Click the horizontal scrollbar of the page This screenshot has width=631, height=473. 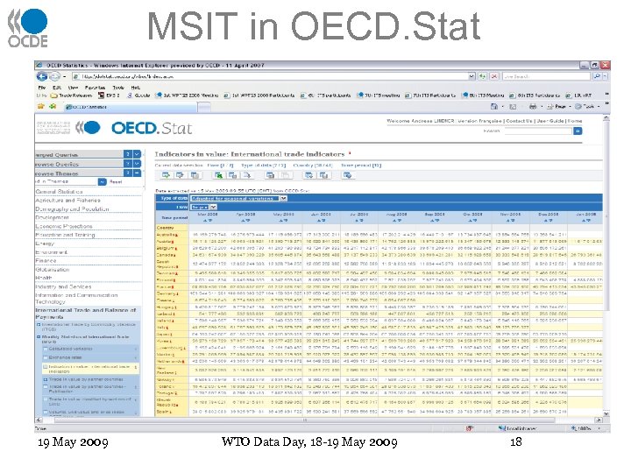305,420
